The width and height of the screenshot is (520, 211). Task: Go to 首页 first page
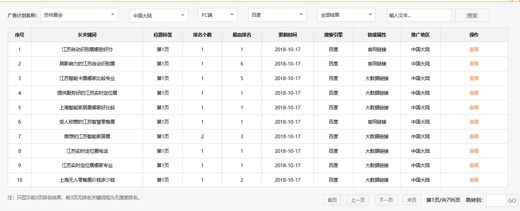pyautogui.click(x=331, y=200)
